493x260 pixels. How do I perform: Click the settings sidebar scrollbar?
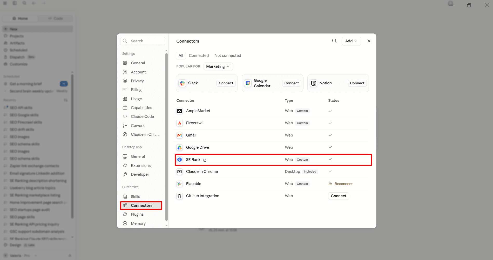coord(166,137)
